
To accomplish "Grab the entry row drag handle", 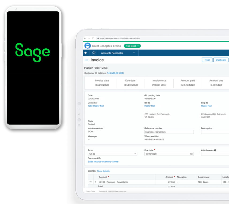I will click(x=90, y=182).
